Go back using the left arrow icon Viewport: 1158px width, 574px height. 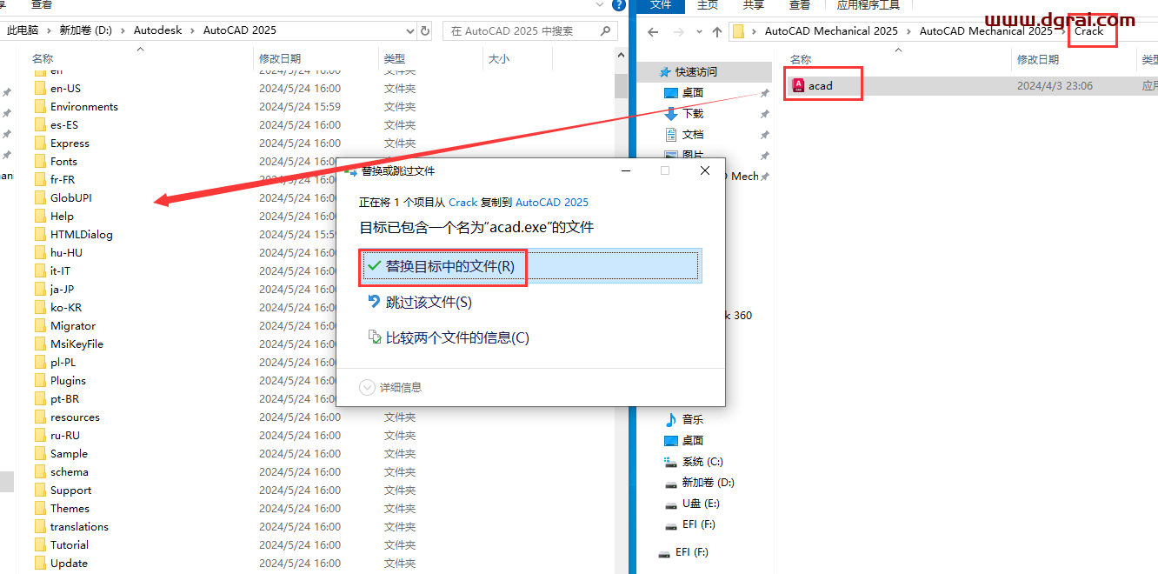coord(653,32)
